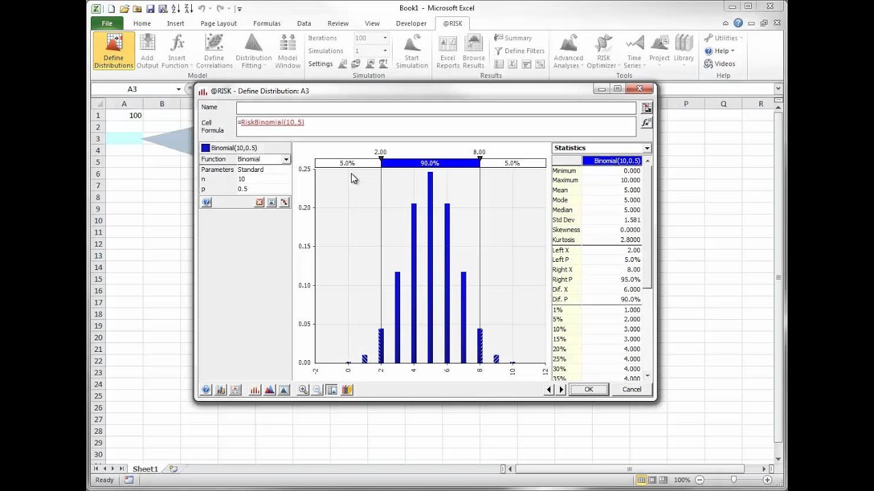Image resolution: width=874 pixels, height=491 pixels.
Task: Edit the p parameter value 0.5
Action: 263,189
